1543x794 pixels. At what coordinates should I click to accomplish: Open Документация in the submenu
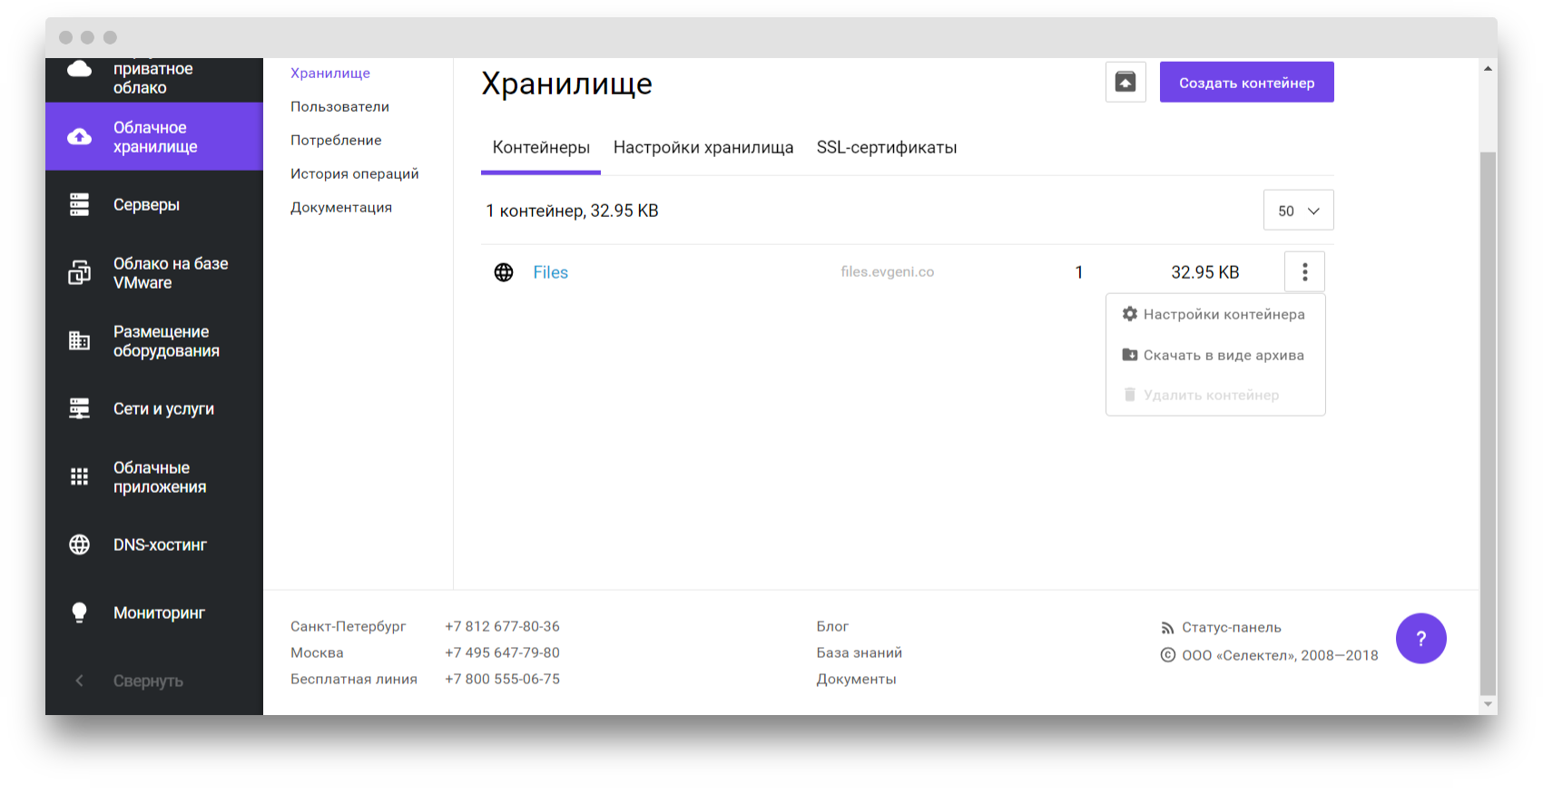click(341, 208)
